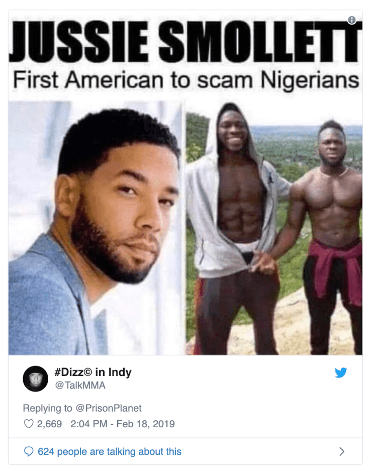Open the #Dizz© in Indy display name
The image size is (370, 473).
(93, 372)
